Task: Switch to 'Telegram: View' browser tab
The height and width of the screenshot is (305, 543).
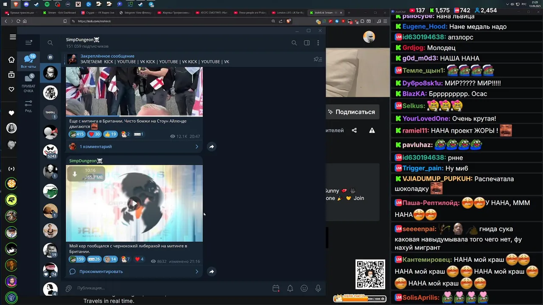Action: point(135,13)
